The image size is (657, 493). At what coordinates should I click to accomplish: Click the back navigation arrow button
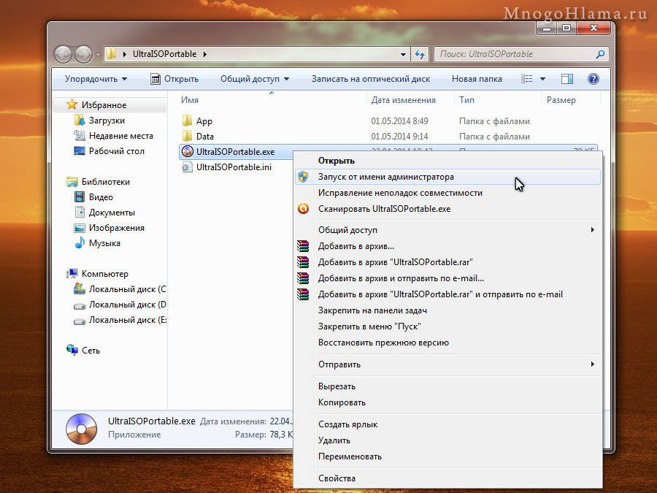64,54
